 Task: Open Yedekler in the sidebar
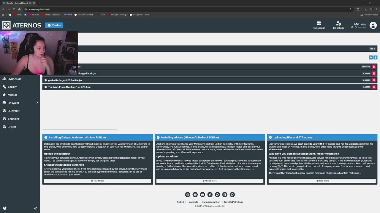[20, 119]
